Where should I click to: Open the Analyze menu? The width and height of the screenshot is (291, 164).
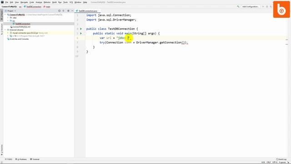[39, 2]
